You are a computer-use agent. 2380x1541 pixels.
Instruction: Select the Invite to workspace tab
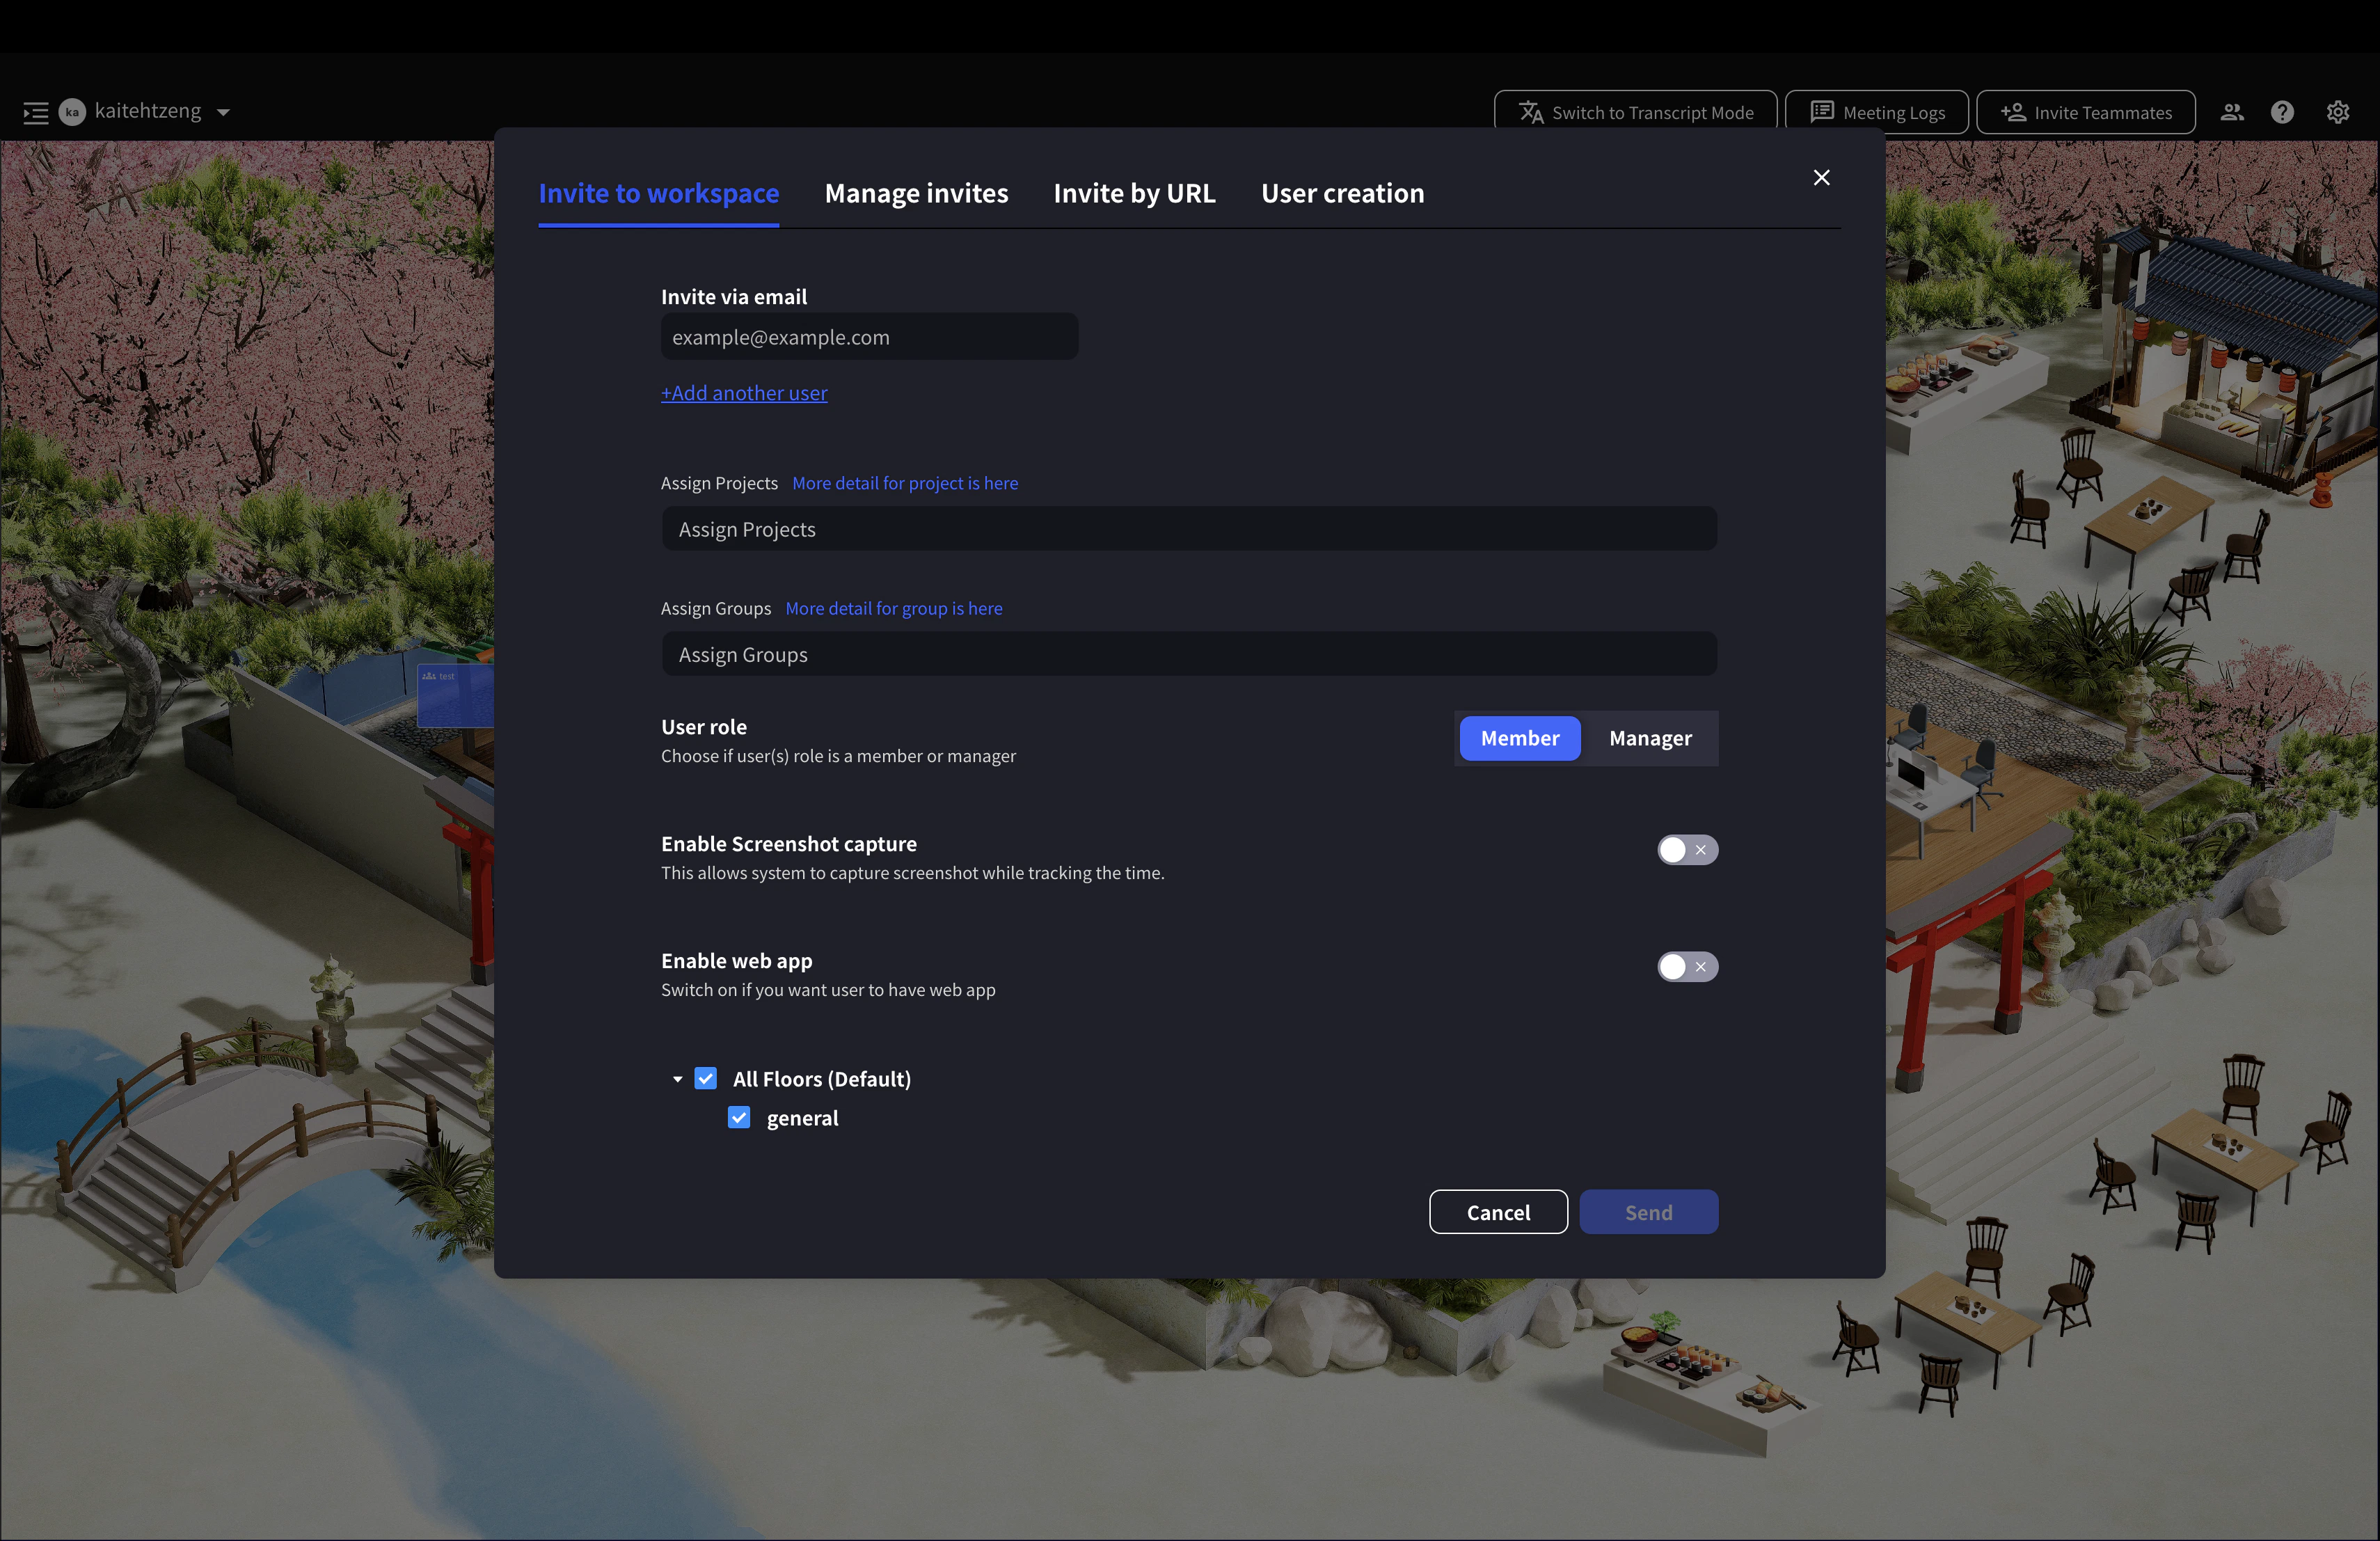659,193
